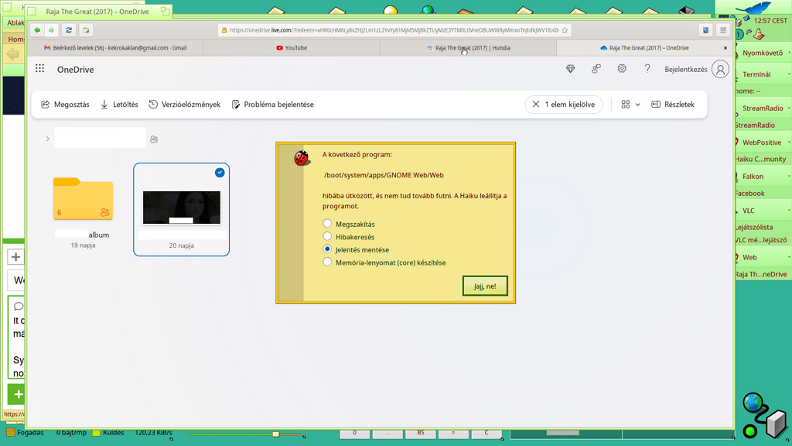Viewport: 792px width, 446px height.
Task: Expand Web entry in Deskbar
Action: 789,257
